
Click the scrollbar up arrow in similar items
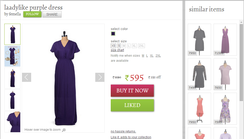coord(241,22)
